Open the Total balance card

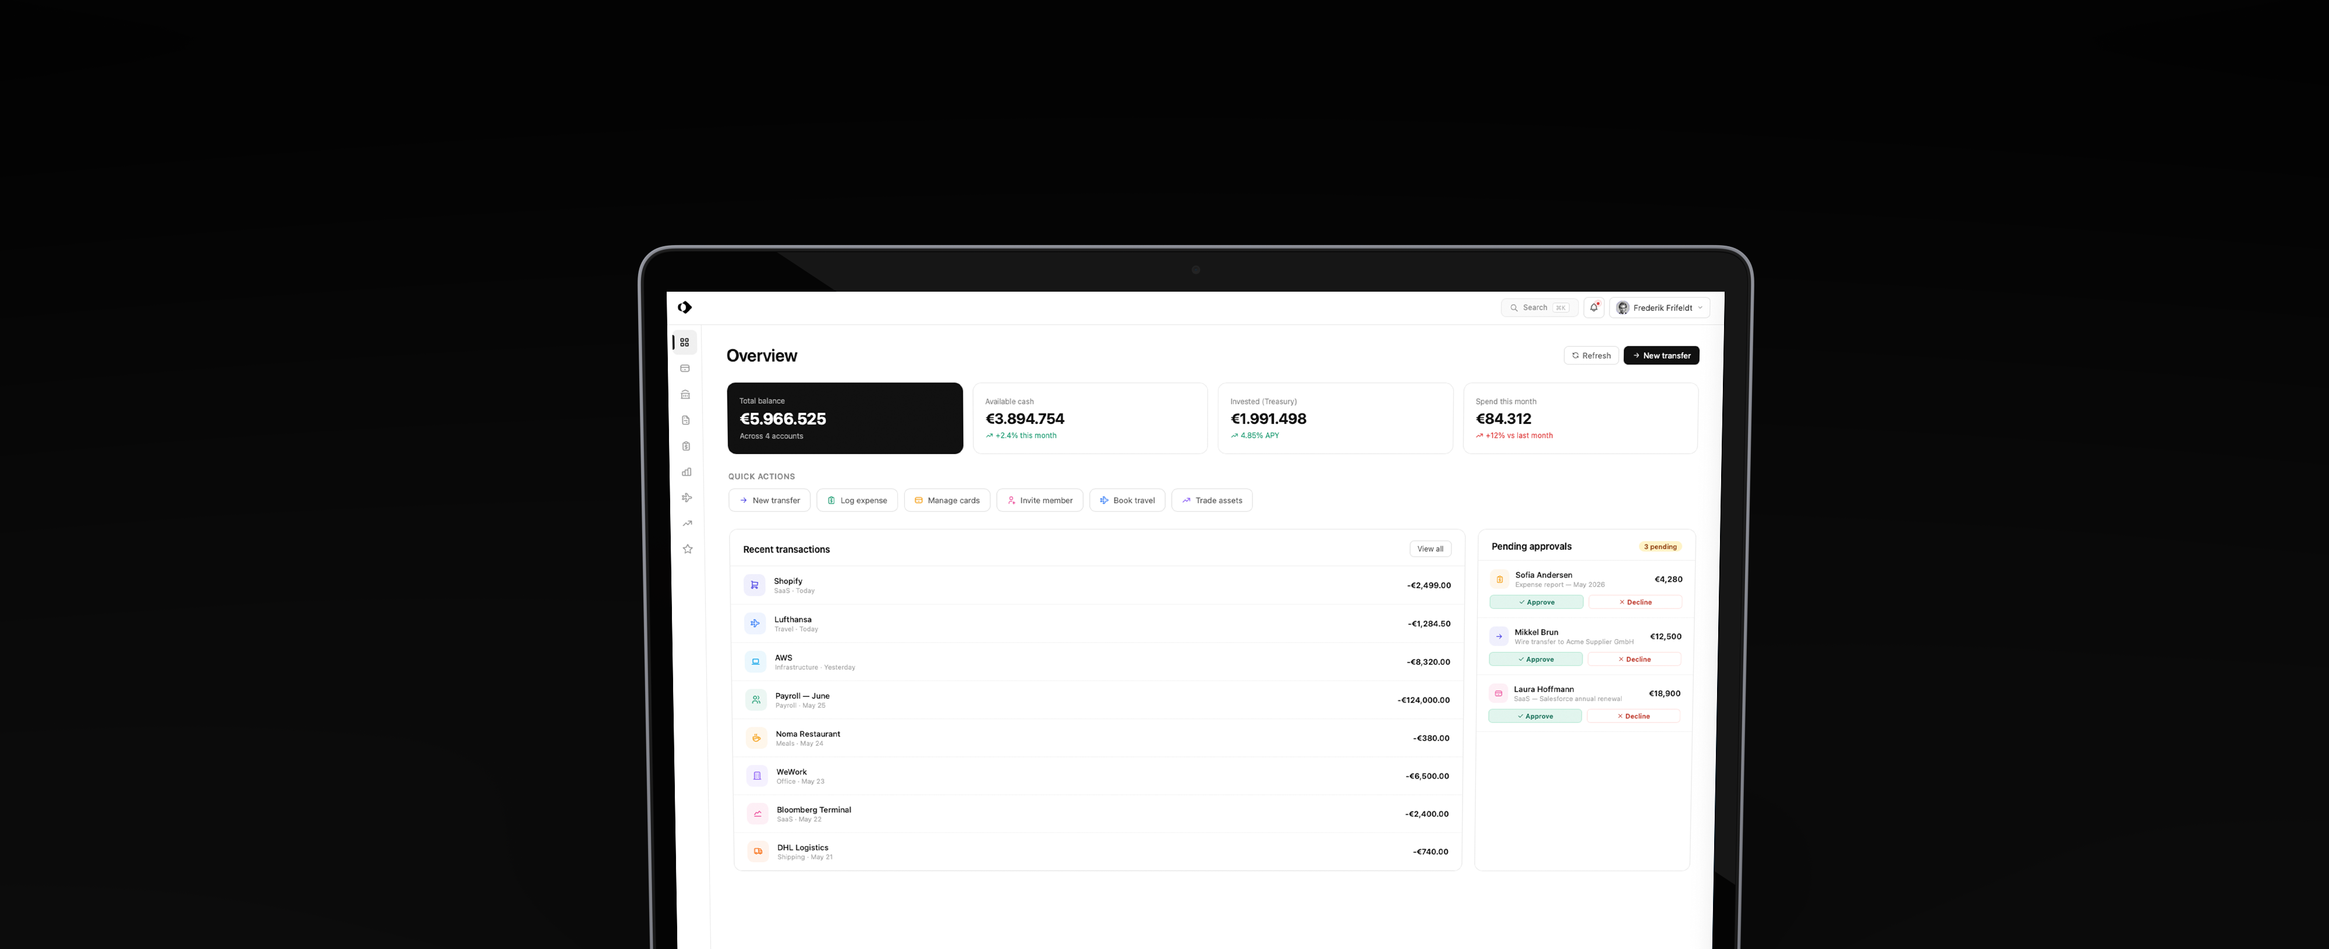[x=844, y=417]
